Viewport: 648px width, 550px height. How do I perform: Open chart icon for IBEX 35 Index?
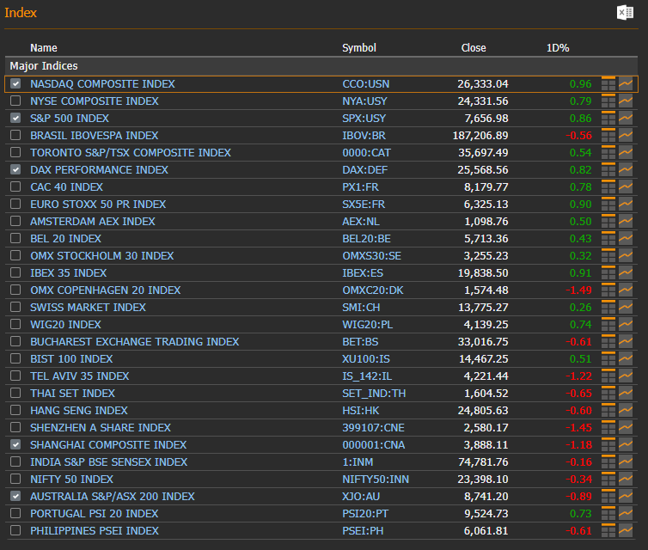click(626, 272)
